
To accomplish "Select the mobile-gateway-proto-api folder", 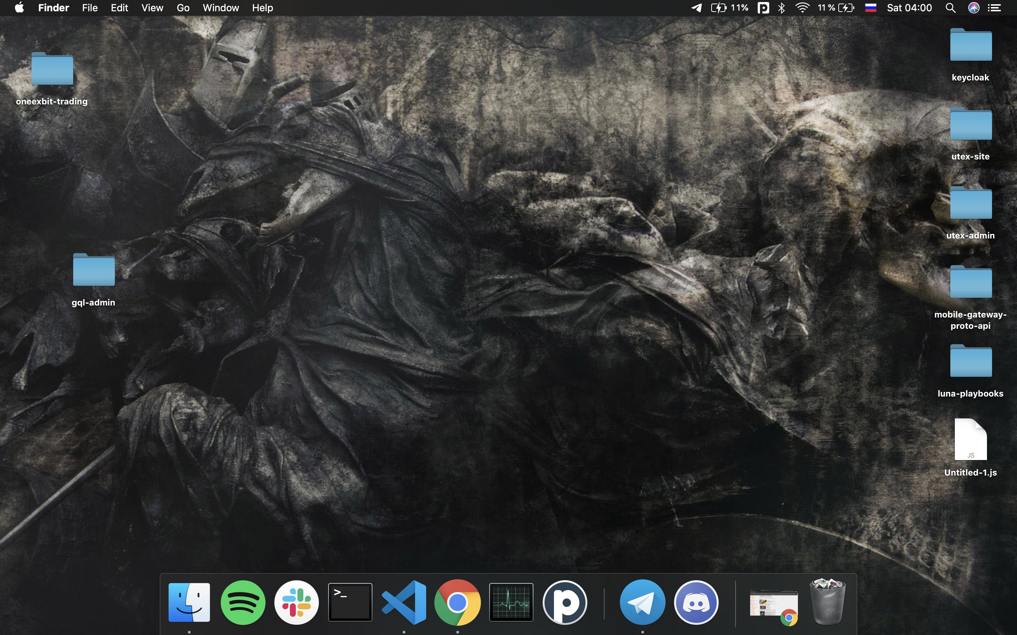I will coord(971,282).
